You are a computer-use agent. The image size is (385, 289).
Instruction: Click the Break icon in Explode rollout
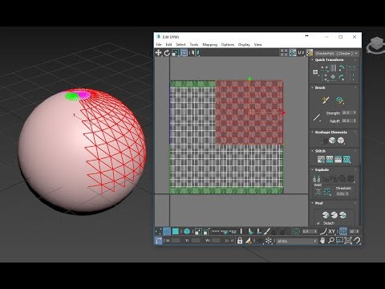[x=317, y=178]
